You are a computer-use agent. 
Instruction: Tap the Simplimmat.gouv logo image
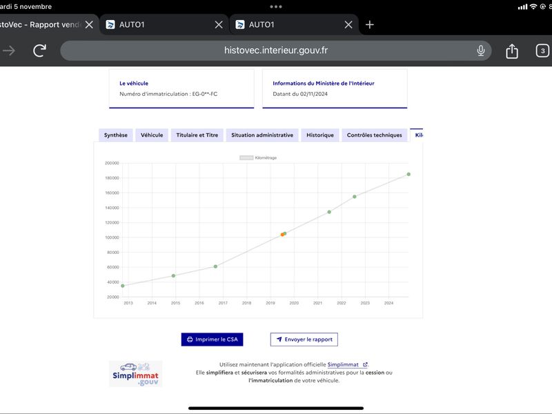[135, 374]
